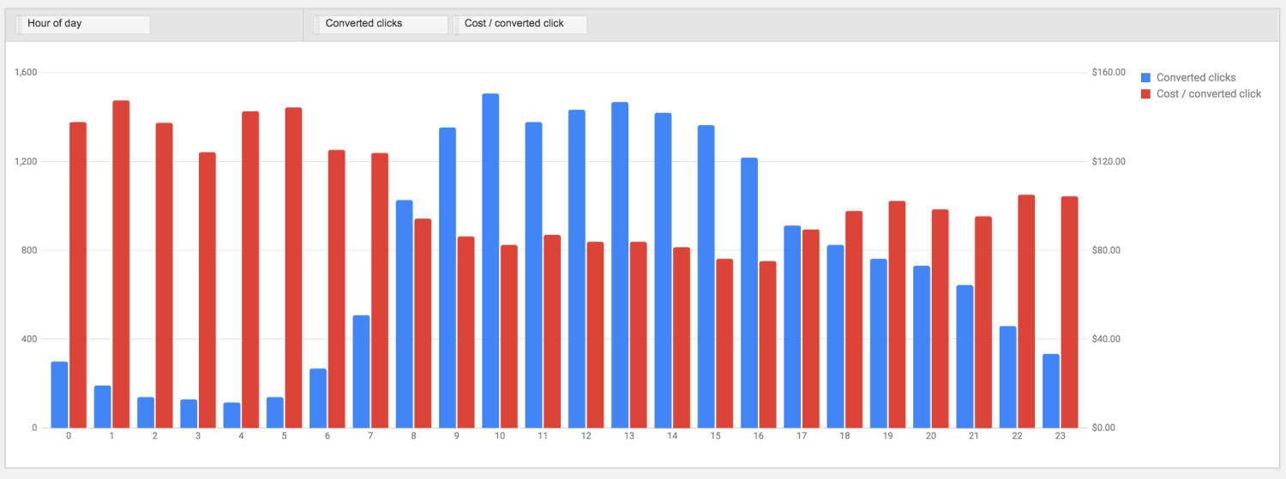Viewport: 1286px width, 479px height.
Task: Select the blue bar for hour 12
Action: point(577,268)
